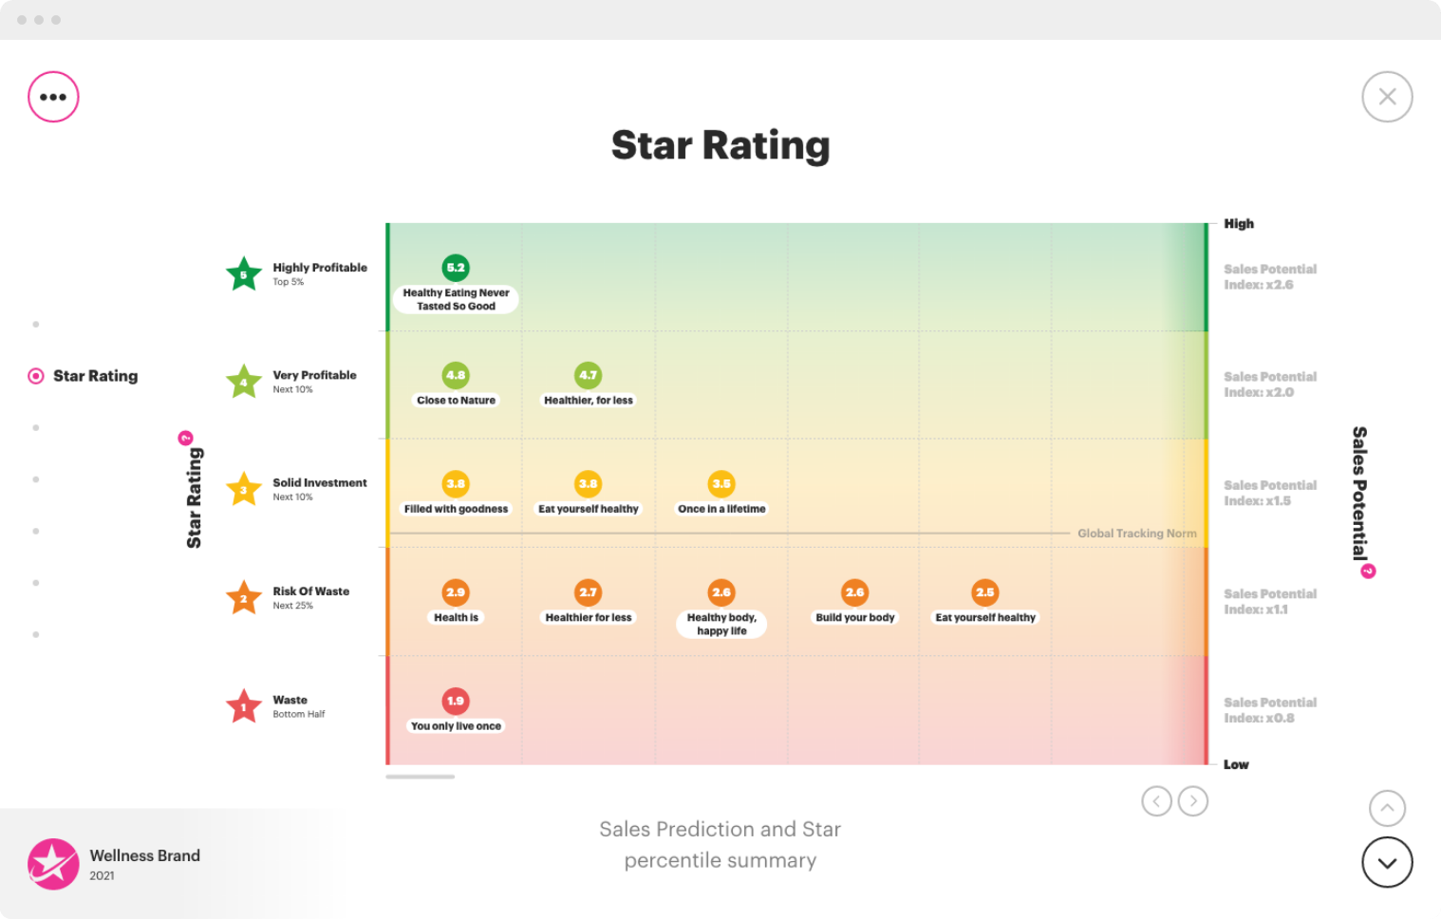The width and height of the screenshot is (1441, 919).
Task: Click the 1-star Waste star icon
Action: click(x=243, y=706)
